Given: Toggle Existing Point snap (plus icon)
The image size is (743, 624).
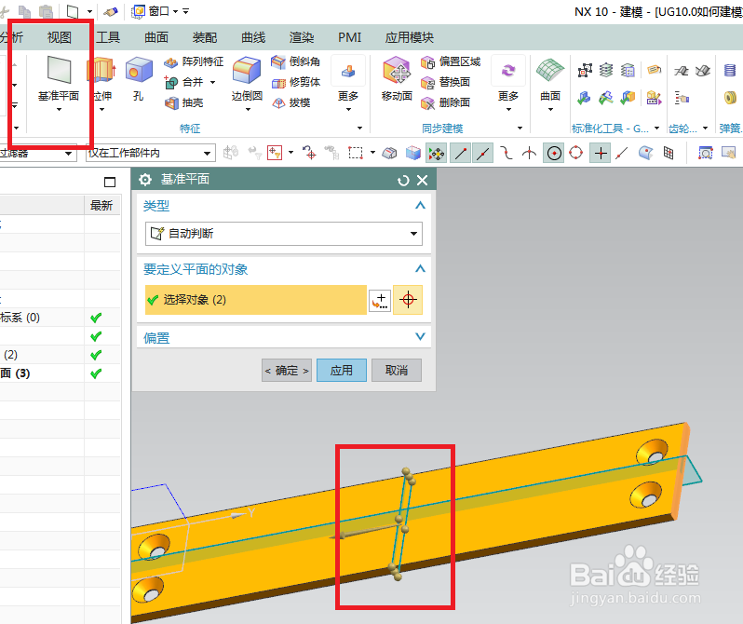Looking at the screenshot, I should [601, 153].
